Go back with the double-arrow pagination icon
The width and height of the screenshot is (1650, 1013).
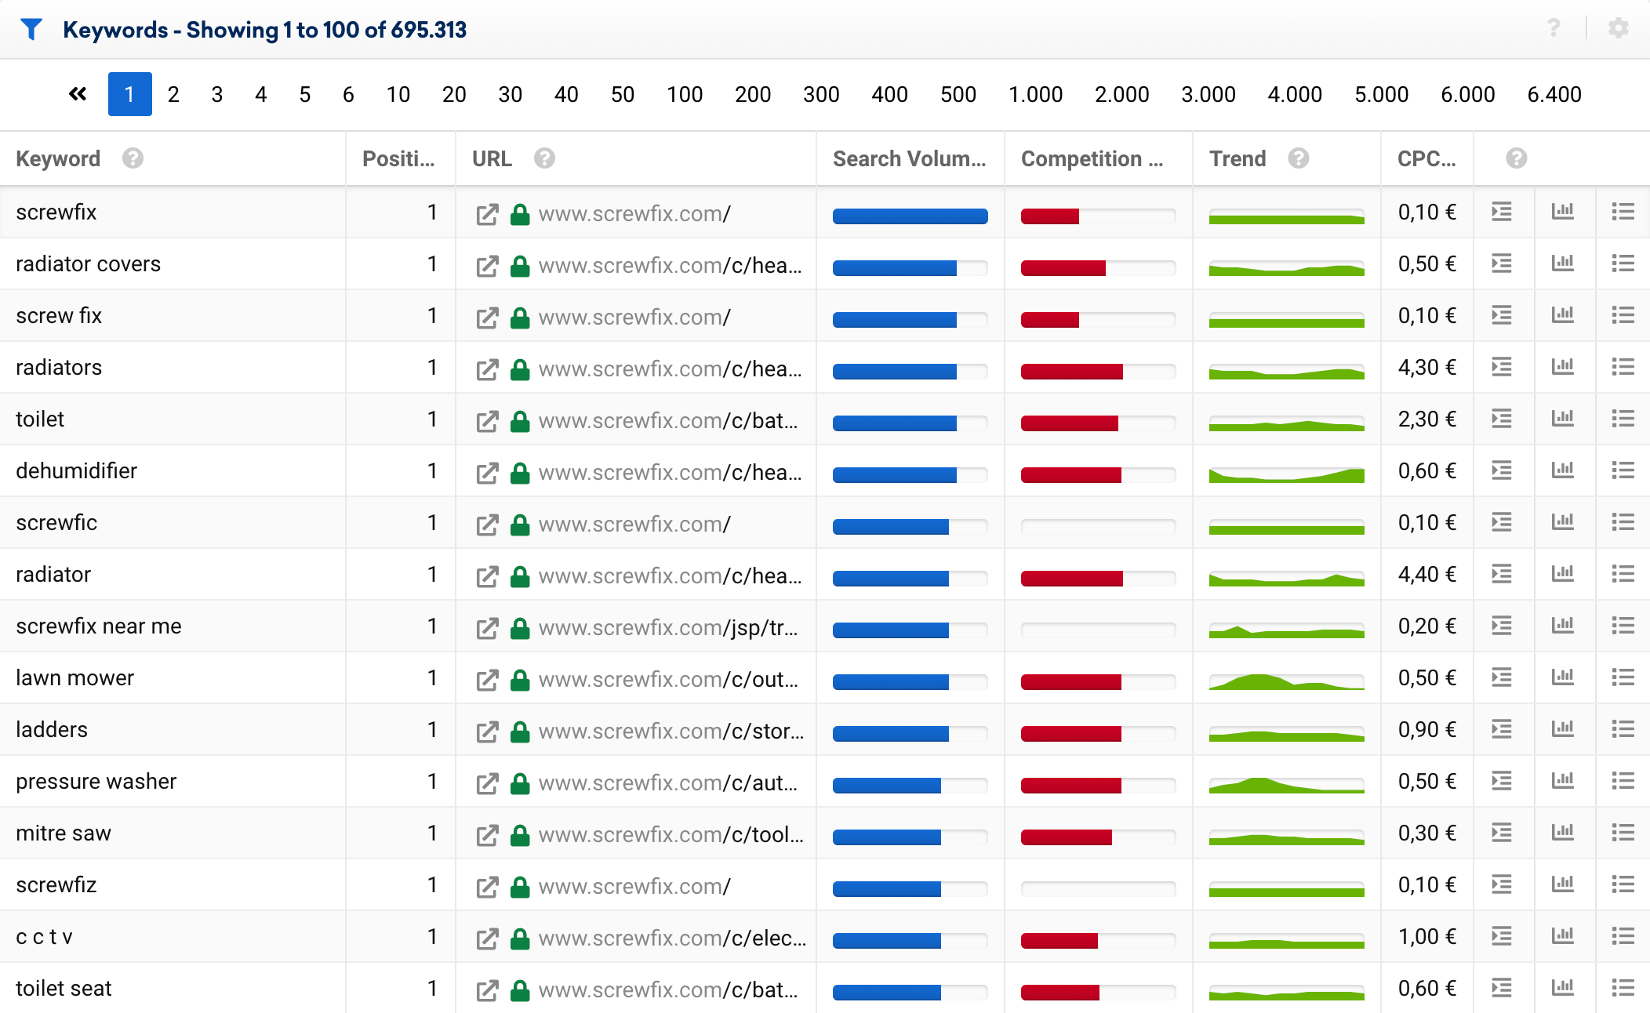tap(78, 94)
